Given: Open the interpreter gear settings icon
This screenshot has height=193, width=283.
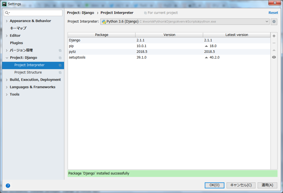Looking at the screenshot, I should 274,22.
